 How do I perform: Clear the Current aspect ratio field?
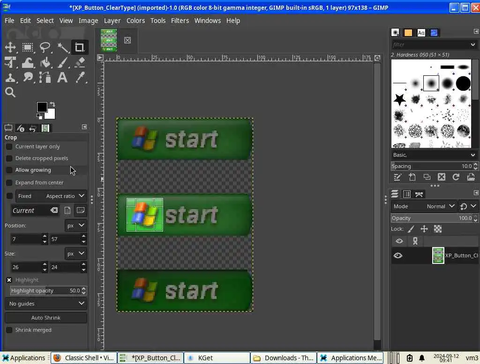tap(54, 210)
